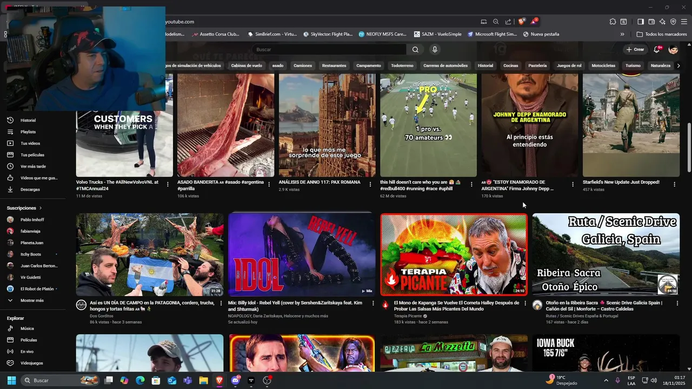692x389 pixels.
Task: Open options menu for Terapia Picante video
Action: coord(525,303)
